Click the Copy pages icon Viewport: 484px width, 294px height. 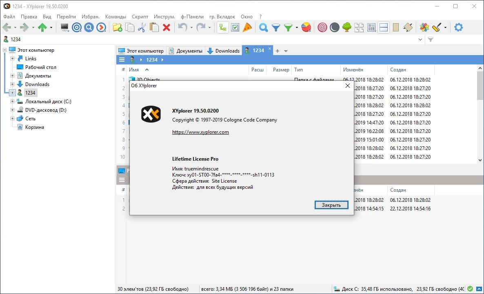click(x=130, y=27)
